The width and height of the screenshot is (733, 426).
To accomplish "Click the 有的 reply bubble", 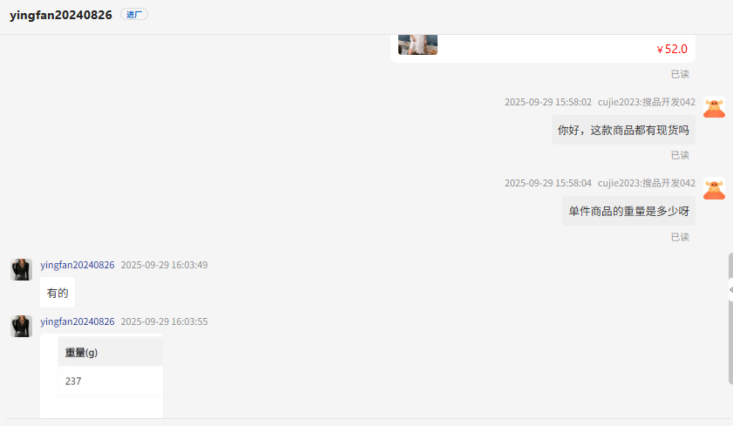I will coord(58,293).
